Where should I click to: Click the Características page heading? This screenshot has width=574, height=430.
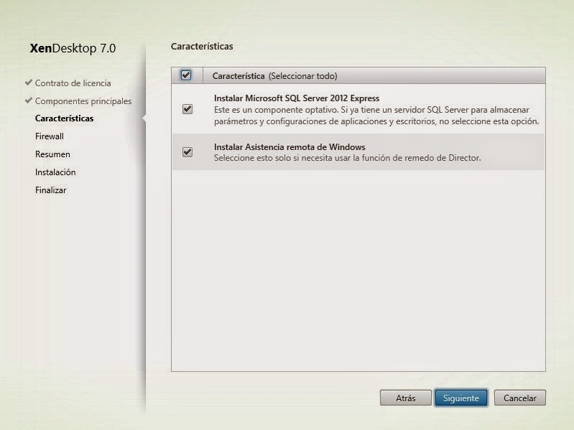(202, 47)
